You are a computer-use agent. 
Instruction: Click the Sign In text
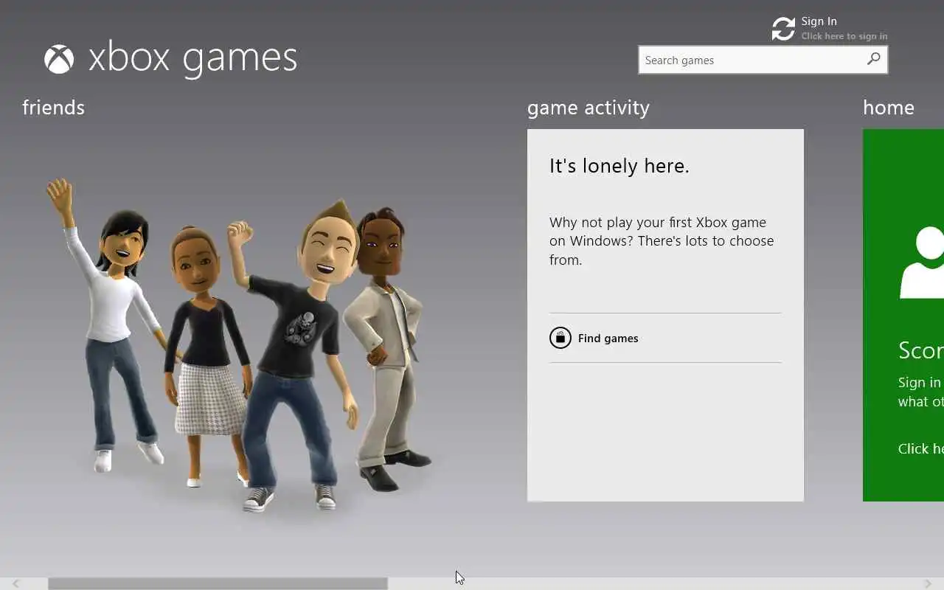819,21
